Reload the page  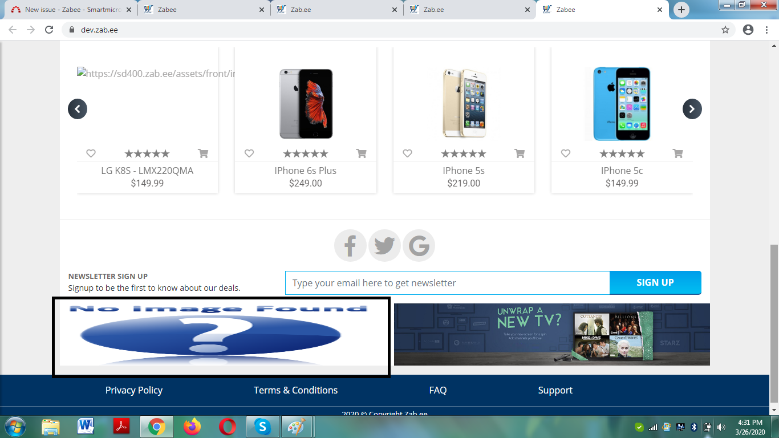coord(49,30)
